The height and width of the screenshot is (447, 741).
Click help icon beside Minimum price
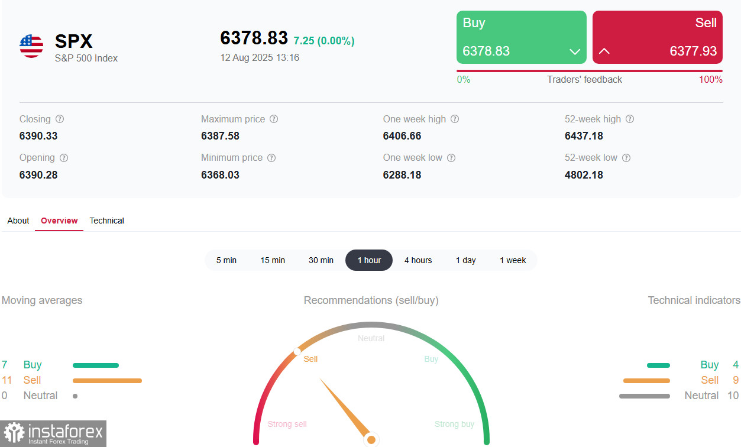[271, 158]
